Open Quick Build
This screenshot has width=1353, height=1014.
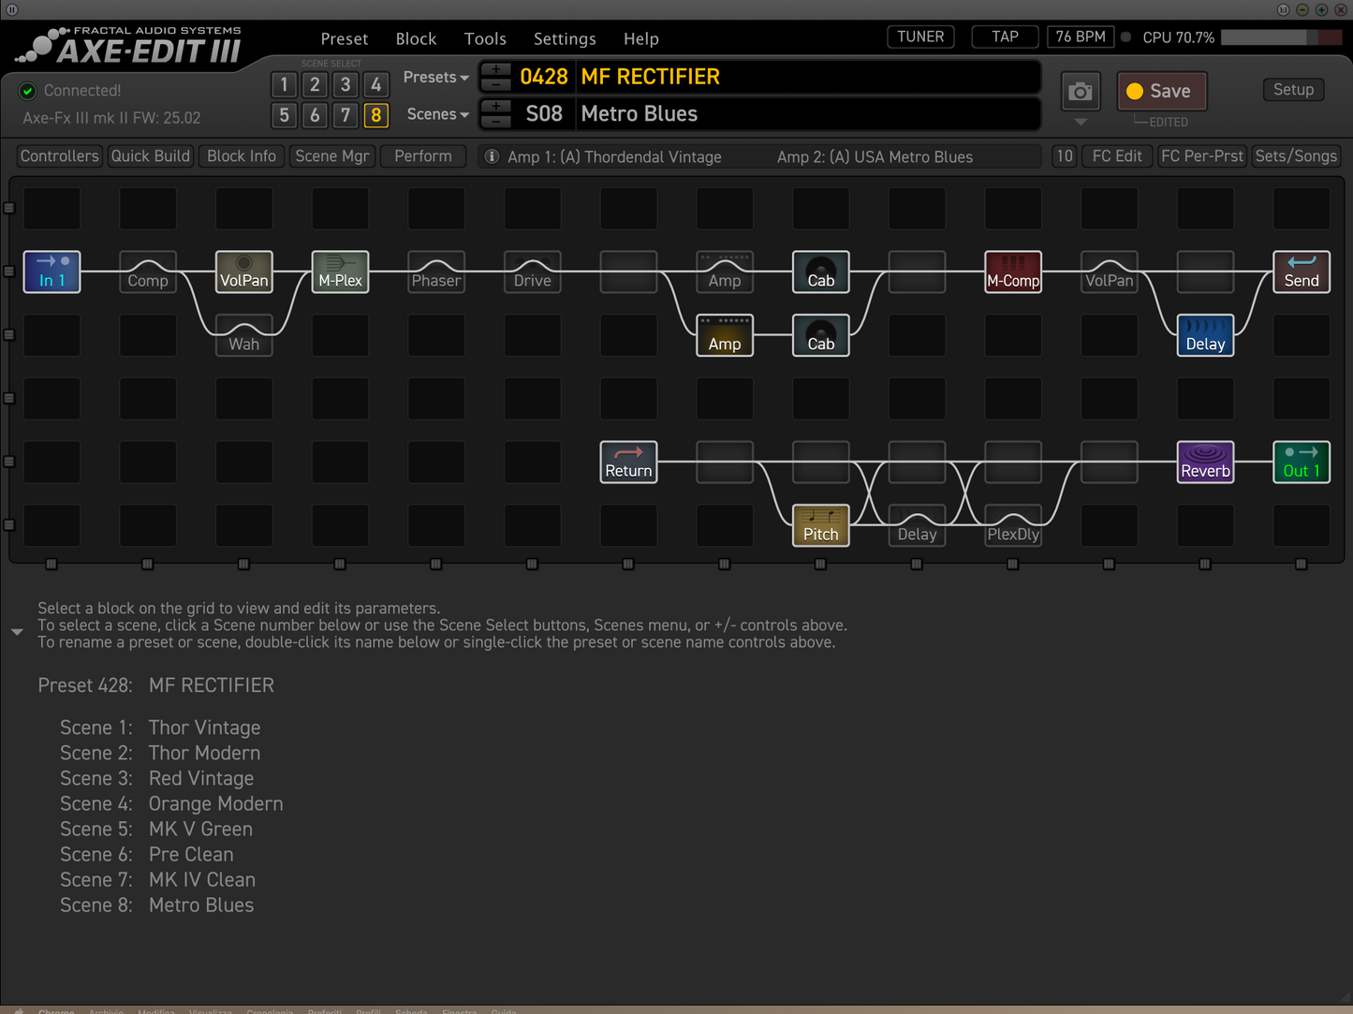[x=150, y=156]
